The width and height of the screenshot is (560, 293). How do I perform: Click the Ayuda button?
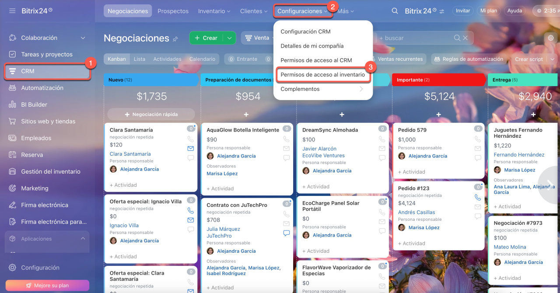tap(514, 10)
